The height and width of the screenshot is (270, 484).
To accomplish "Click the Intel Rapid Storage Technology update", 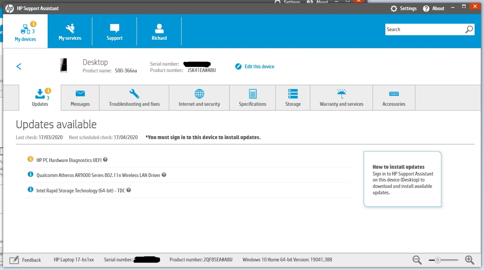I will click(81, 190).
